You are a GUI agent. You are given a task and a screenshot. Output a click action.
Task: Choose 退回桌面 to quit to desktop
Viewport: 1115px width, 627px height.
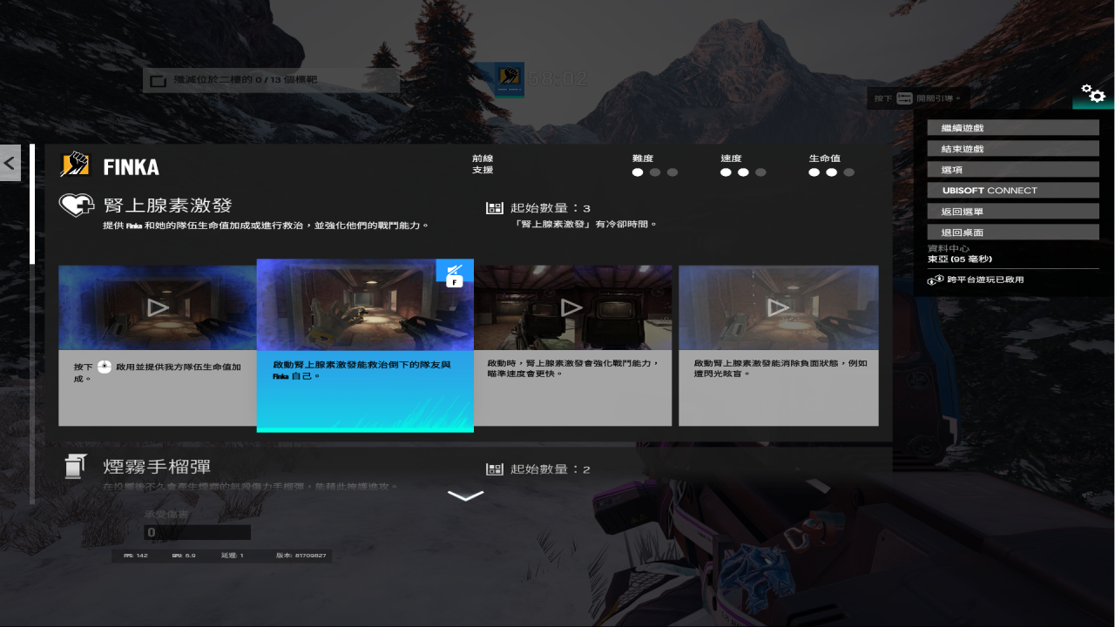[1013, 233]
